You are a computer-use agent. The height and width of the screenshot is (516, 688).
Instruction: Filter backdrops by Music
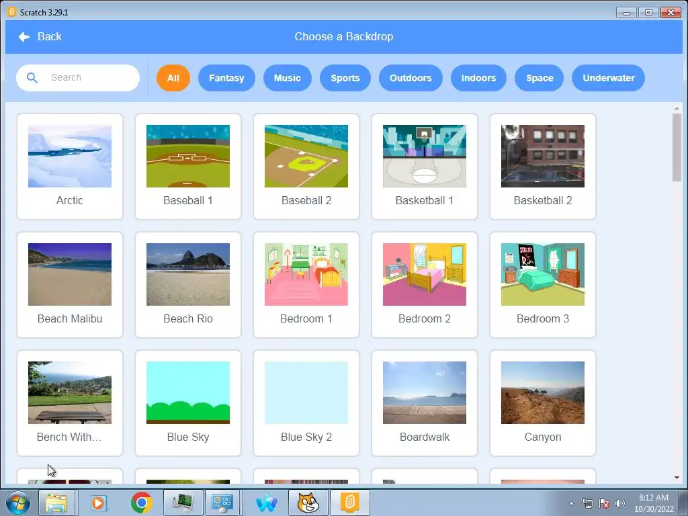coord(288,78)
